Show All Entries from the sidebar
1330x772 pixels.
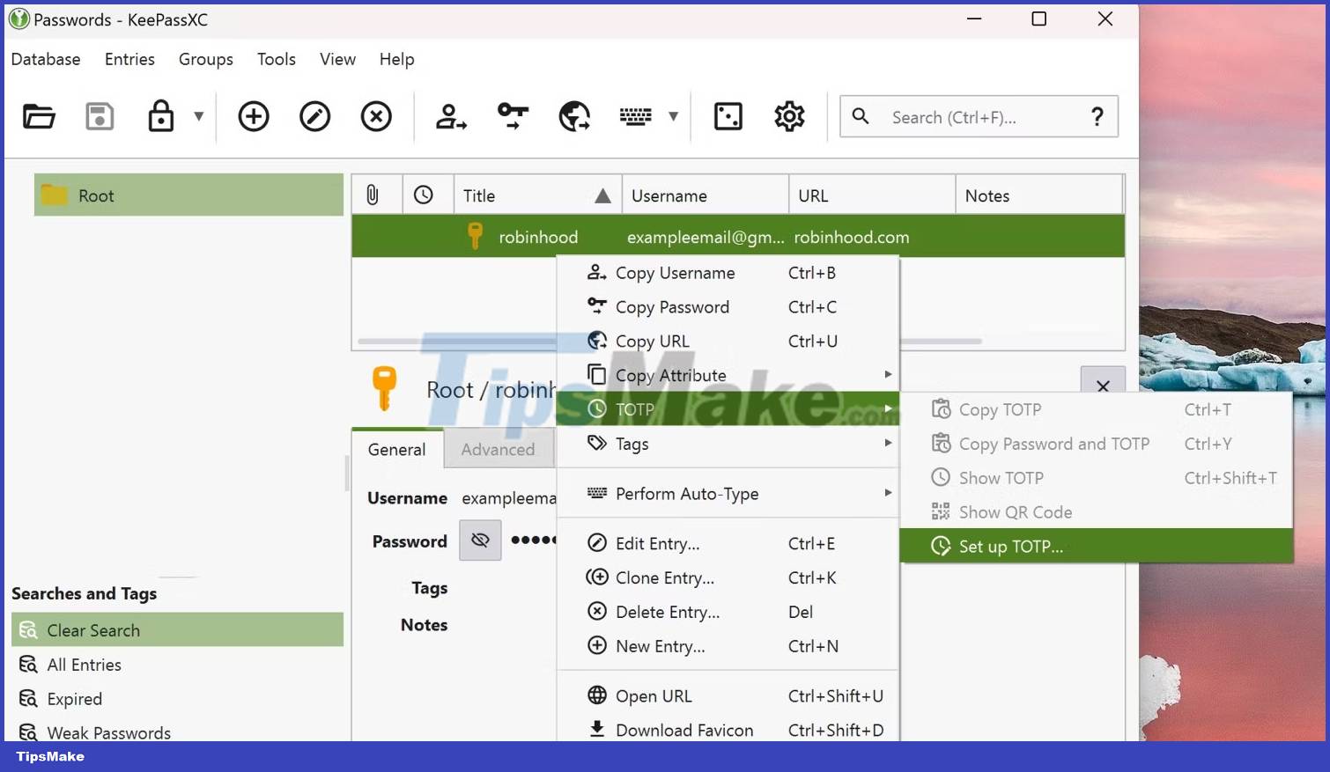[84, 665]
